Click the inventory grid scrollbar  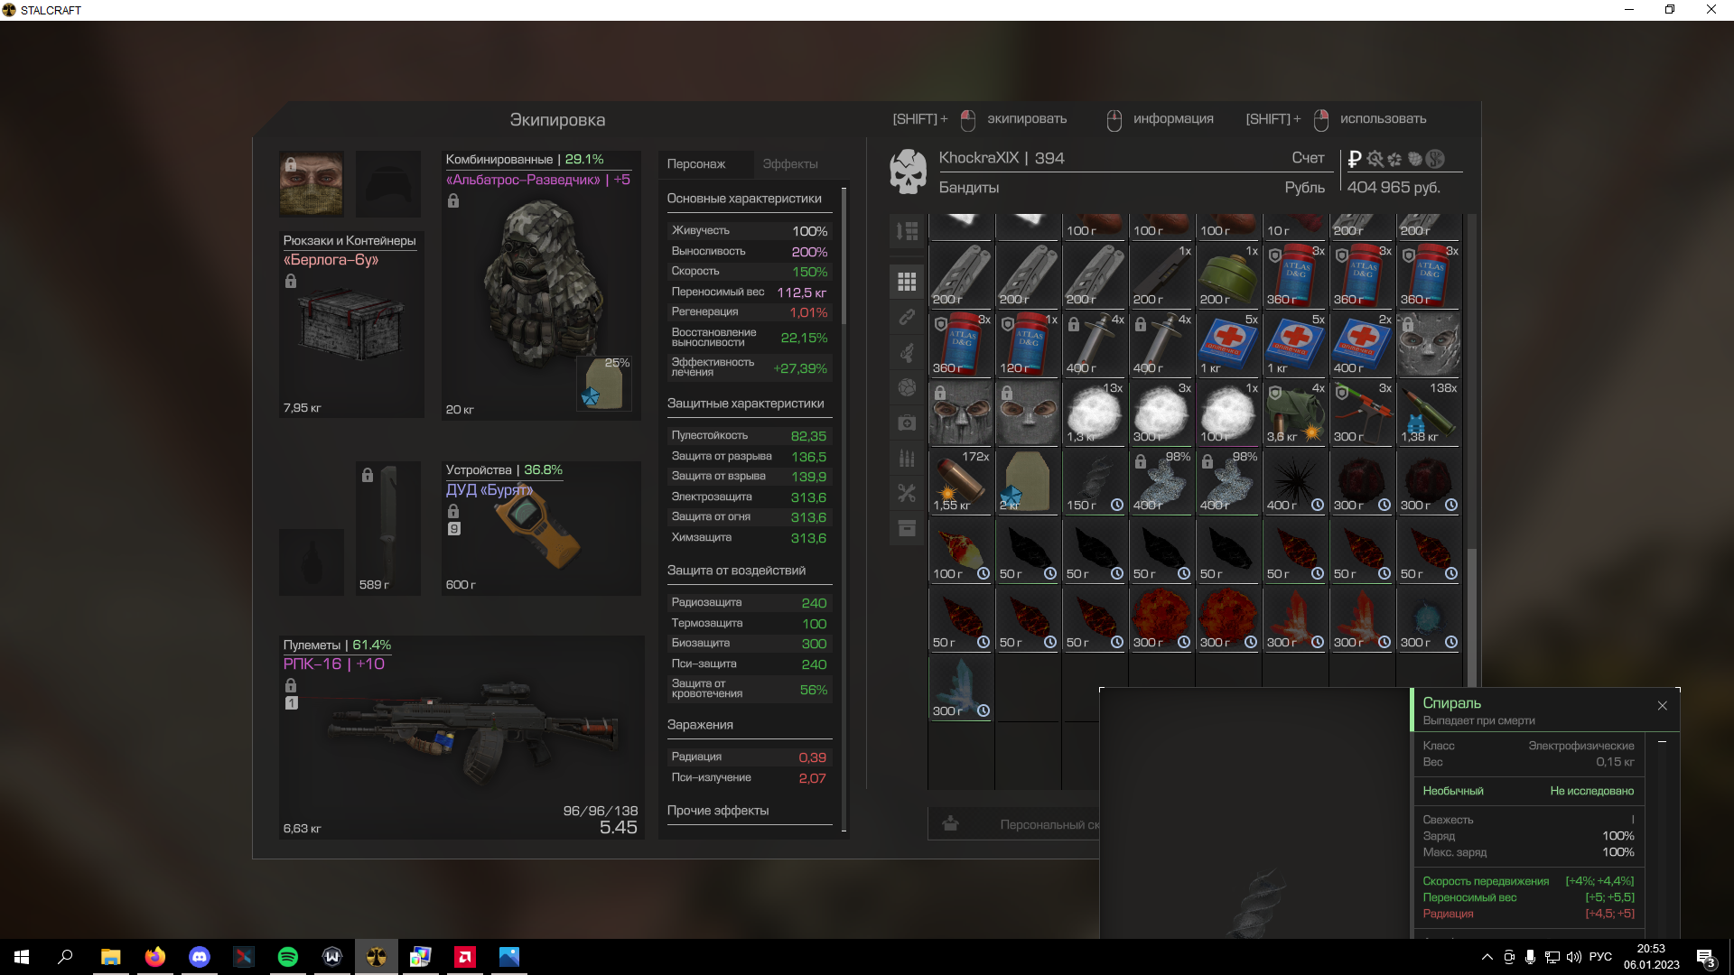(x=1471, y=617)
